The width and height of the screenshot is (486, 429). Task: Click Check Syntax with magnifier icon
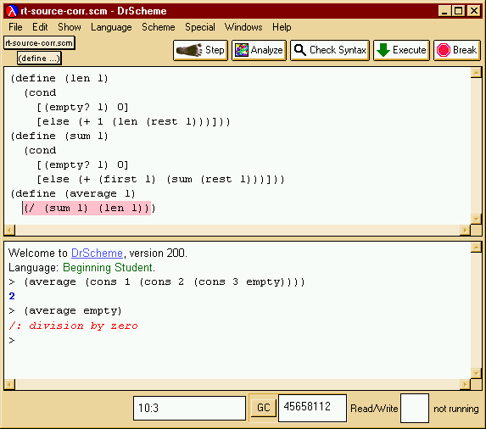(330, 50)
